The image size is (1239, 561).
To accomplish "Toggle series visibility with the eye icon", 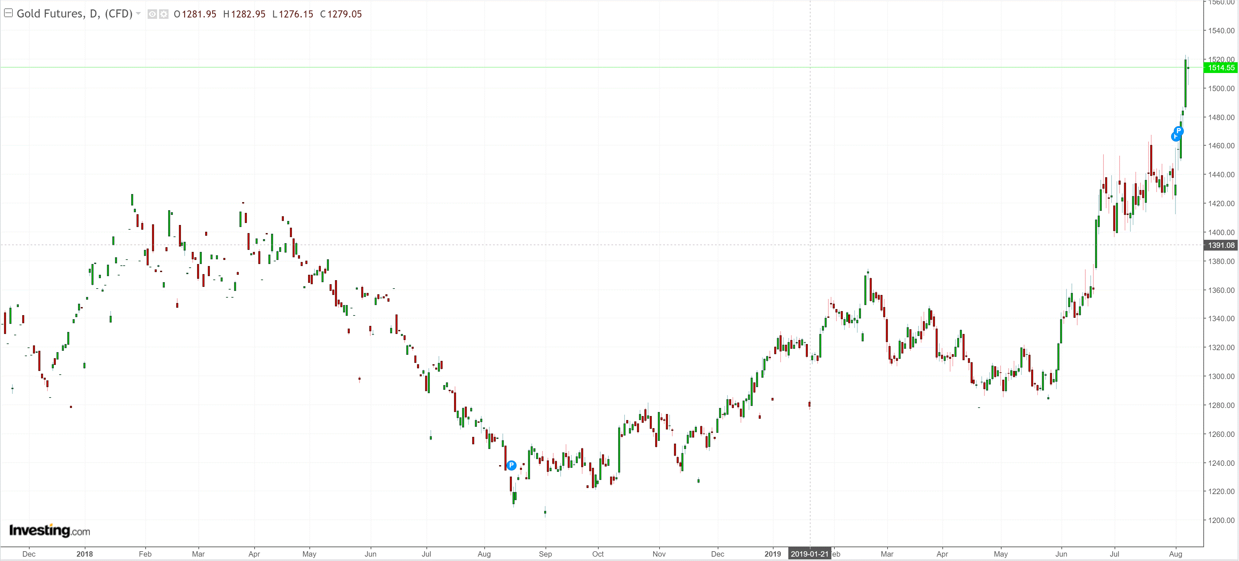I will tap(152, 14).
